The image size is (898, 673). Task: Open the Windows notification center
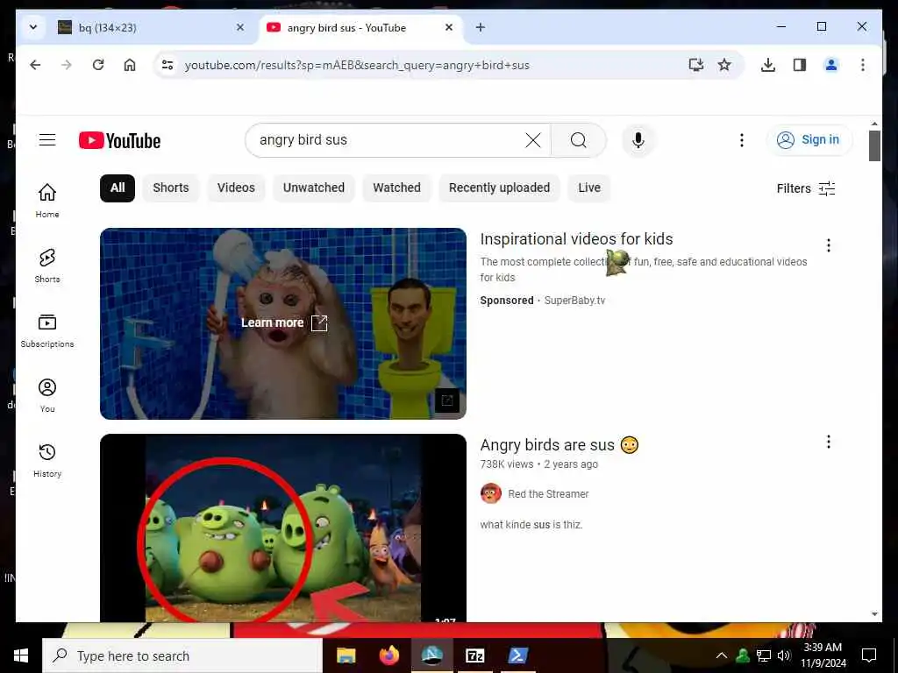[x=869, y=655]
